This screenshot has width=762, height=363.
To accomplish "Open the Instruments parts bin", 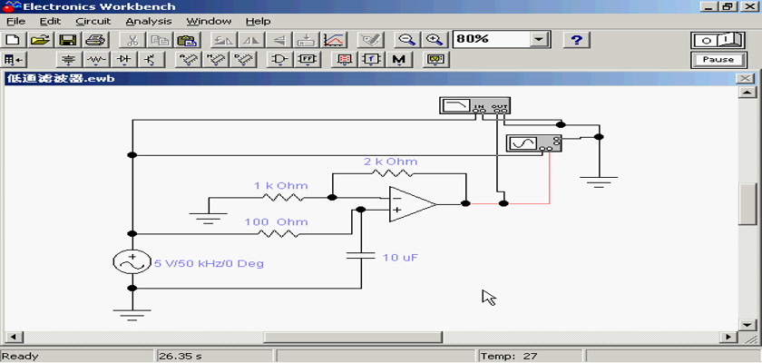I will [435, 60].
